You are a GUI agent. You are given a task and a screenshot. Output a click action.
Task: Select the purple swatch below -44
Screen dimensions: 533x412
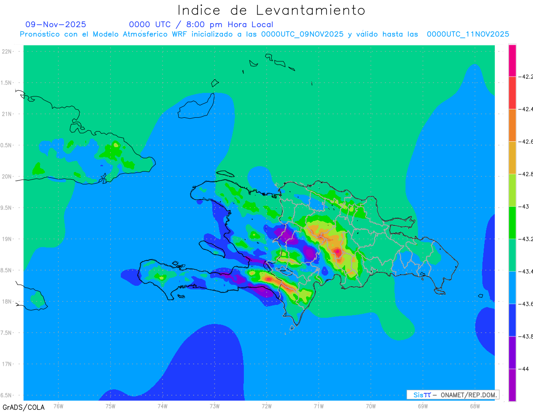click(x=512, y=385)
